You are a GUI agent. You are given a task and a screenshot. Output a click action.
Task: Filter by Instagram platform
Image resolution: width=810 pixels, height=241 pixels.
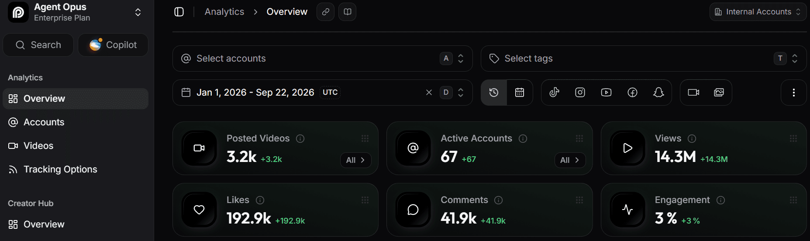click(580, 93)
